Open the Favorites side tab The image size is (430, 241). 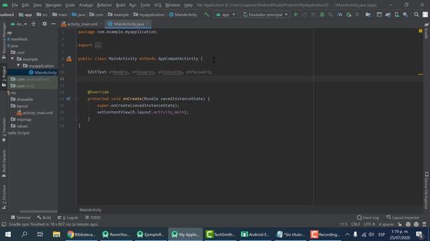[x=3, y=130]
